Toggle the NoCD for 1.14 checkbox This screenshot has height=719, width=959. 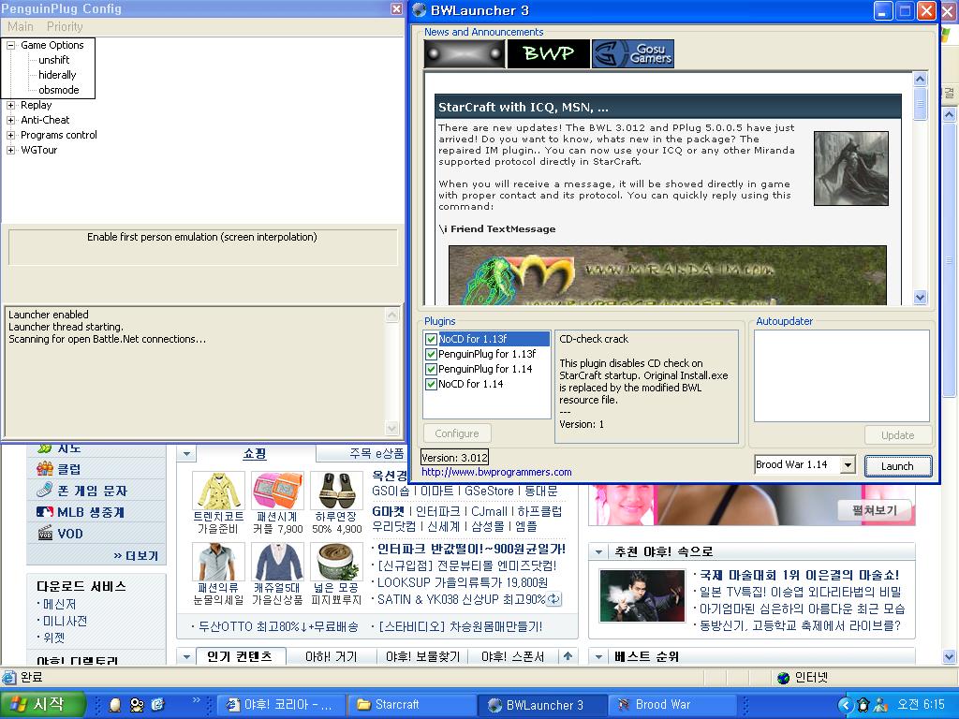[x=431, y=384]
